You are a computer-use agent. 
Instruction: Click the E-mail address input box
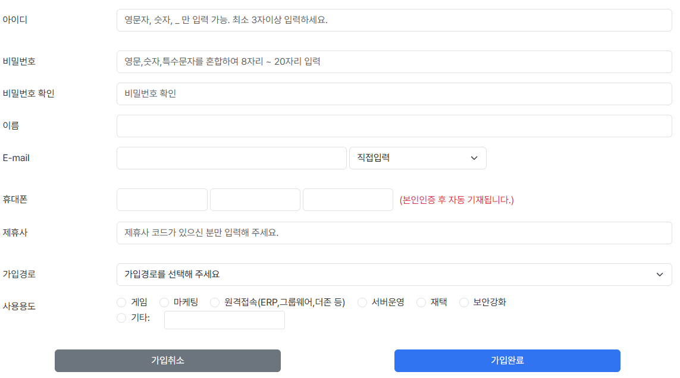click(x=231, y=158)
